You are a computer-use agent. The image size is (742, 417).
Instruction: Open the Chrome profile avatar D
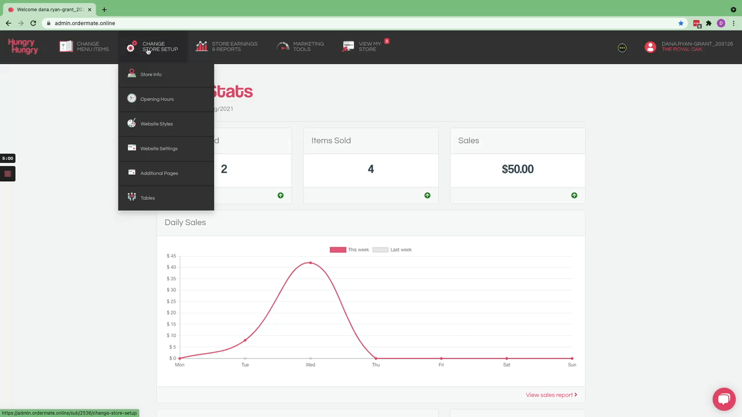pyautogui.click(x=721, y=23)
